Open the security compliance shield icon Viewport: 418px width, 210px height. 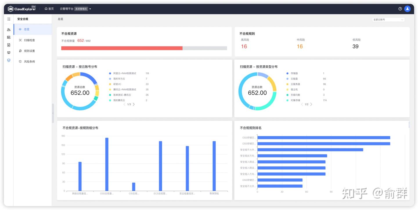point(9,60)
